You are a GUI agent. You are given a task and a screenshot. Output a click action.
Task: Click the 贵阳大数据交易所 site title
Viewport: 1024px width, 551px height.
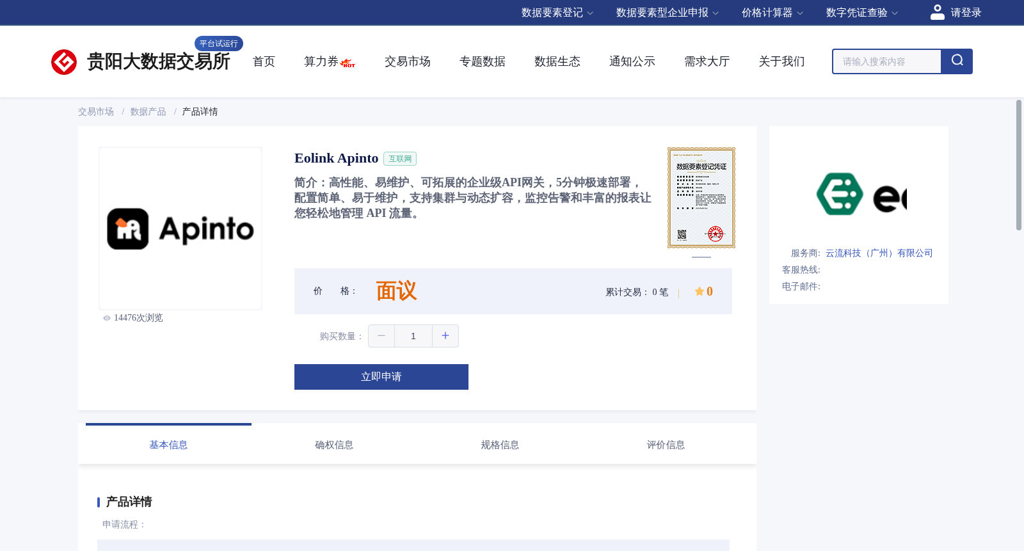tap(158, 61)
